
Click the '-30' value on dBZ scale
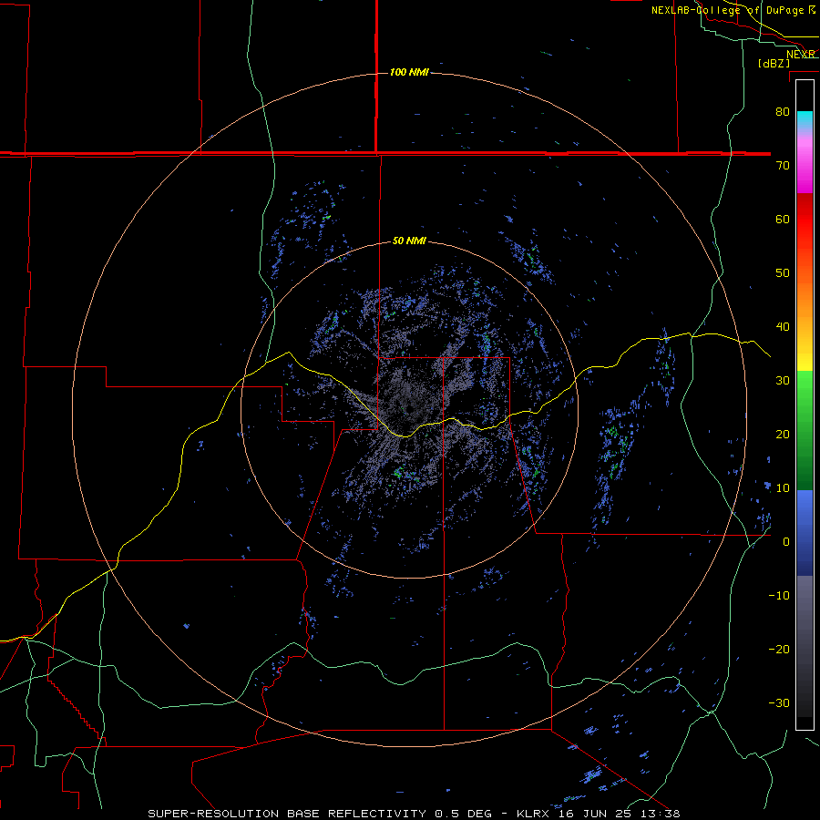pyautogui.click(x=779, y=702)
